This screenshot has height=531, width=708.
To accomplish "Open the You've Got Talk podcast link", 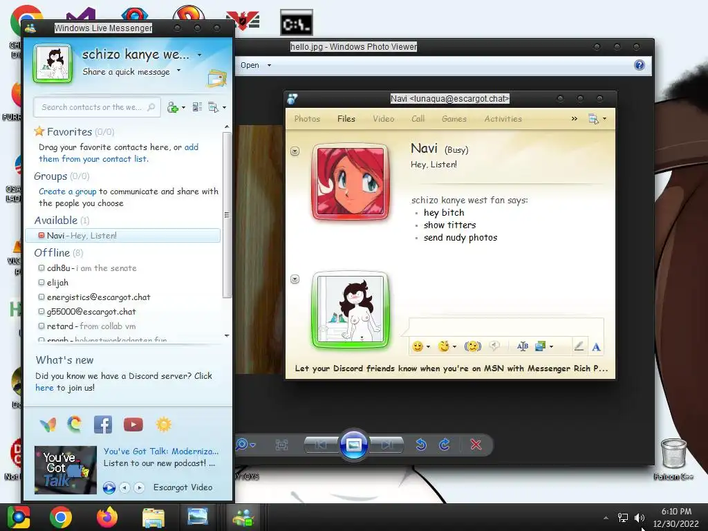I will (160, 451).
